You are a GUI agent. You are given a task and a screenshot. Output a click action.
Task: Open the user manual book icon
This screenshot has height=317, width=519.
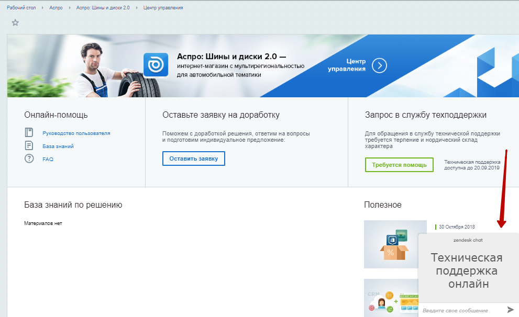pos(29,132)
